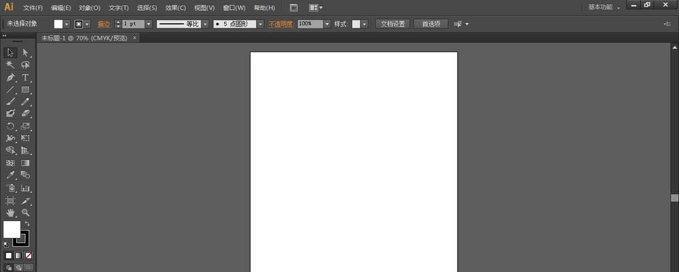The height and width of the screenshot is (272, 679).
Task: Open the 基本功能 workspace switcher
Action: [604, 7]
